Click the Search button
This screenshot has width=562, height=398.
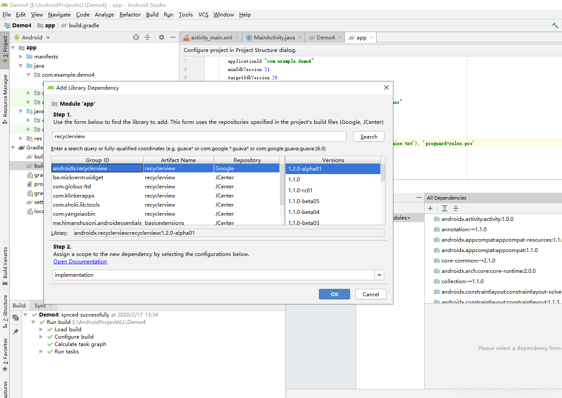pos(368,136)
